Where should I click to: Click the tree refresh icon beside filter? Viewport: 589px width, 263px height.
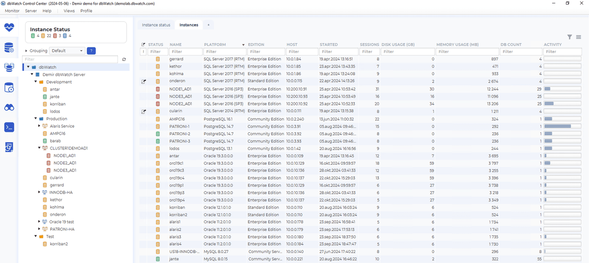click(x=124, y=59)
